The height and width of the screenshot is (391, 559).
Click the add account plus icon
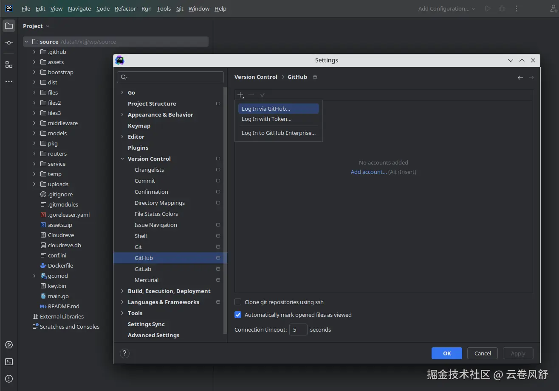pyautogui.click(x=240, y=95)
